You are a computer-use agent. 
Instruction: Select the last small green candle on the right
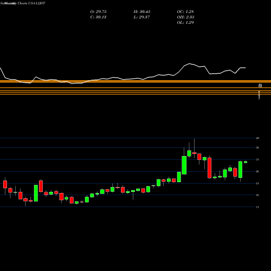pyautogui.click(x=246, y=162)
